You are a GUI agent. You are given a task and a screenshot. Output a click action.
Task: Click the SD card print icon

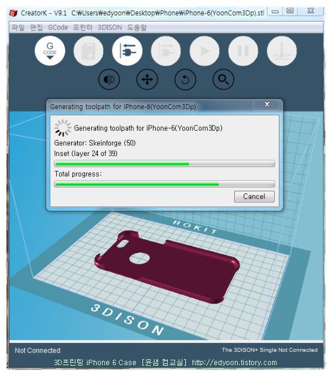pos(89,51)
